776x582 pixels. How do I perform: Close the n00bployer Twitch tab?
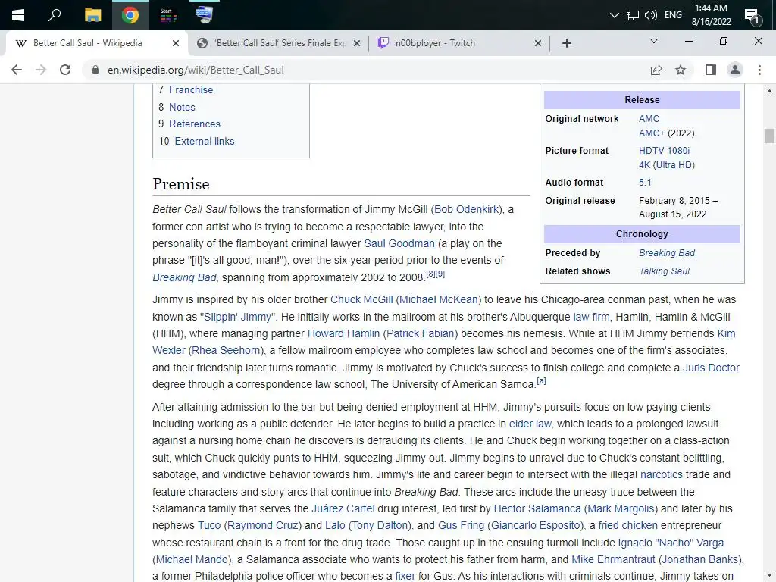pos(538,43)
